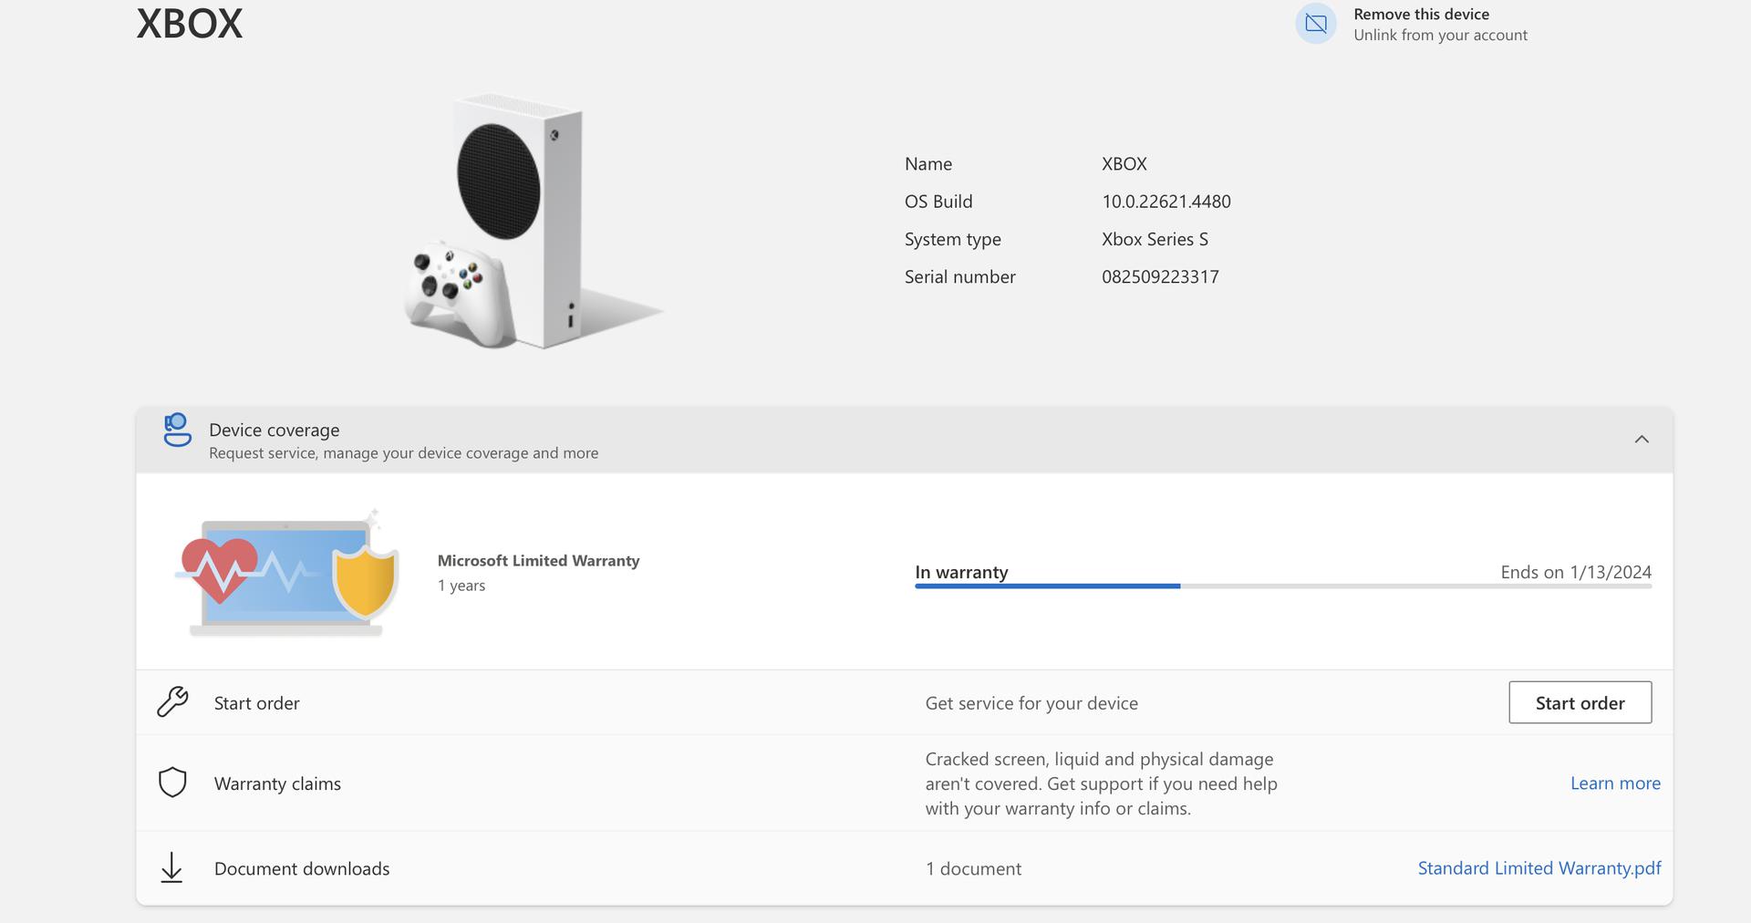Collapse the Device coverage section chevron
Viewport: 1751px width, 923px height.
[x=1642, y=440]
